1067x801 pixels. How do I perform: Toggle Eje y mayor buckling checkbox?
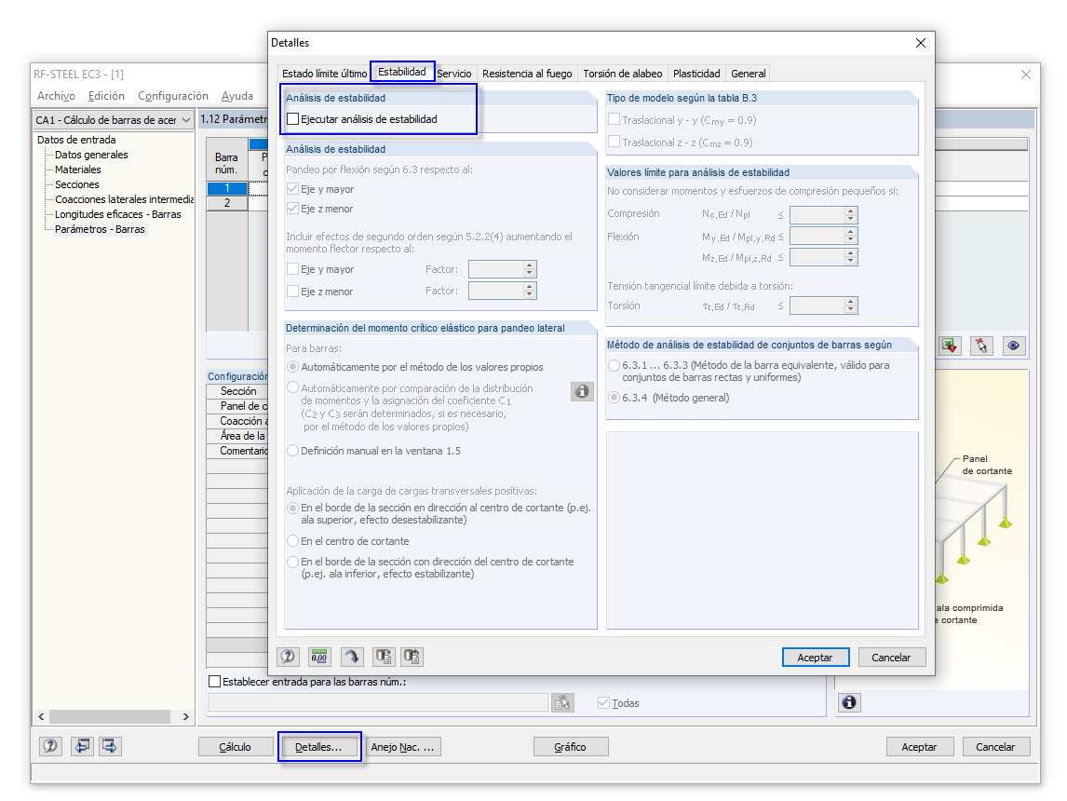click(x=292, y=189)
